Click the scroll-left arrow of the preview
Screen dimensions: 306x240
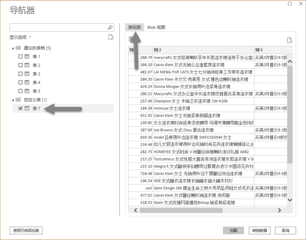click(x=136, y=210)
